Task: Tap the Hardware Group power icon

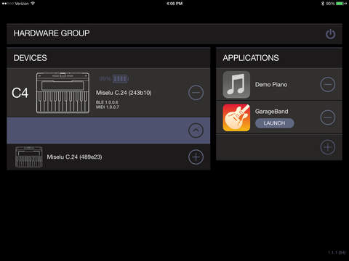Action: (331, 34)
